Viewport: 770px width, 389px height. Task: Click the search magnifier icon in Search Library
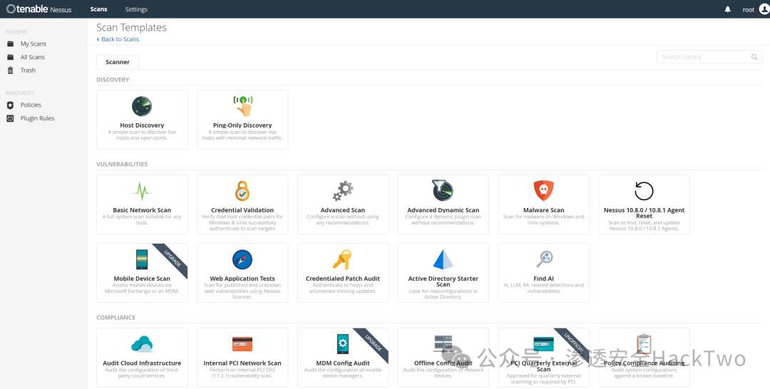click(x=754, y=57)
